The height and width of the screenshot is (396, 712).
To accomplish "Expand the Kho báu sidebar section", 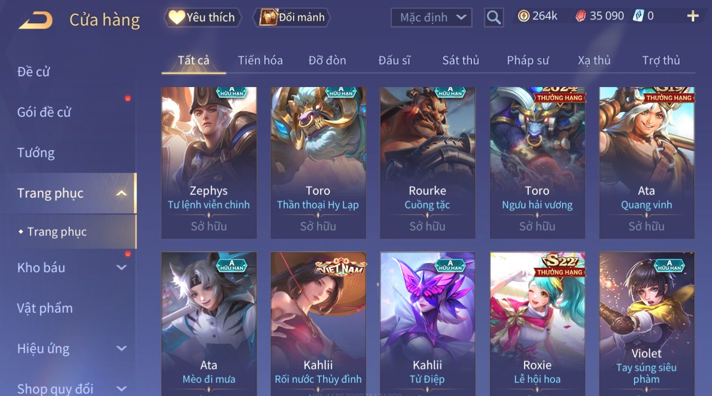I will pos(122,267).
